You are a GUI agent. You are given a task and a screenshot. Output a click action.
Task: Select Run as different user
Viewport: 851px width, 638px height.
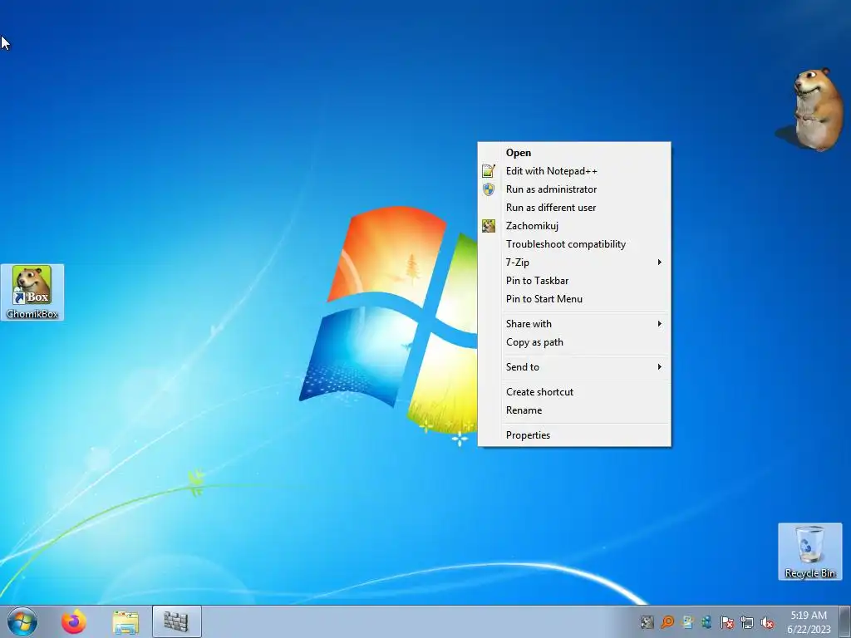coord(574,208)
